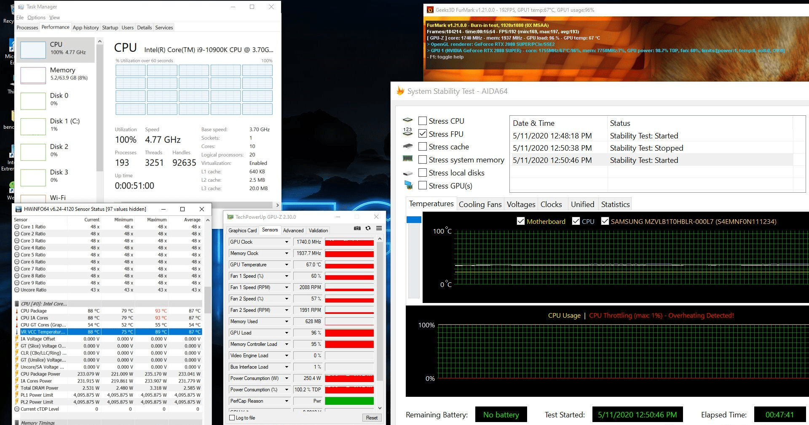Click the CPU chip icon beside Stress CPU

(x=407, y=120)
